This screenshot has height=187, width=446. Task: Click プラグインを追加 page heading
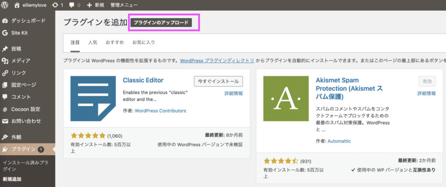[95, 23]
